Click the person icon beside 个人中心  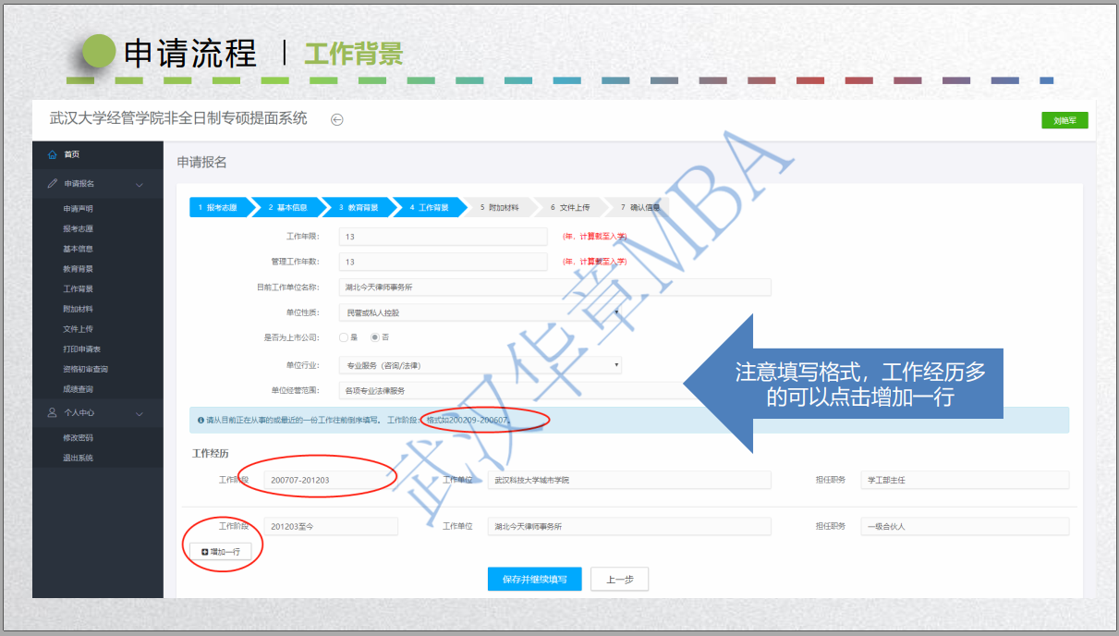(x=53, y=412)
